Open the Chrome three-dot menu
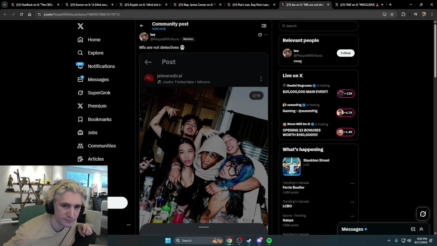The height and width of the screenshot is (246, 437). (432, 14)
